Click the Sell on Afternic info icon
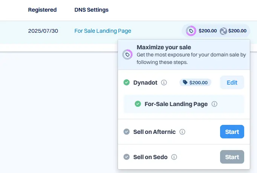Screen dimensions: 257x173 click(182, 132)
